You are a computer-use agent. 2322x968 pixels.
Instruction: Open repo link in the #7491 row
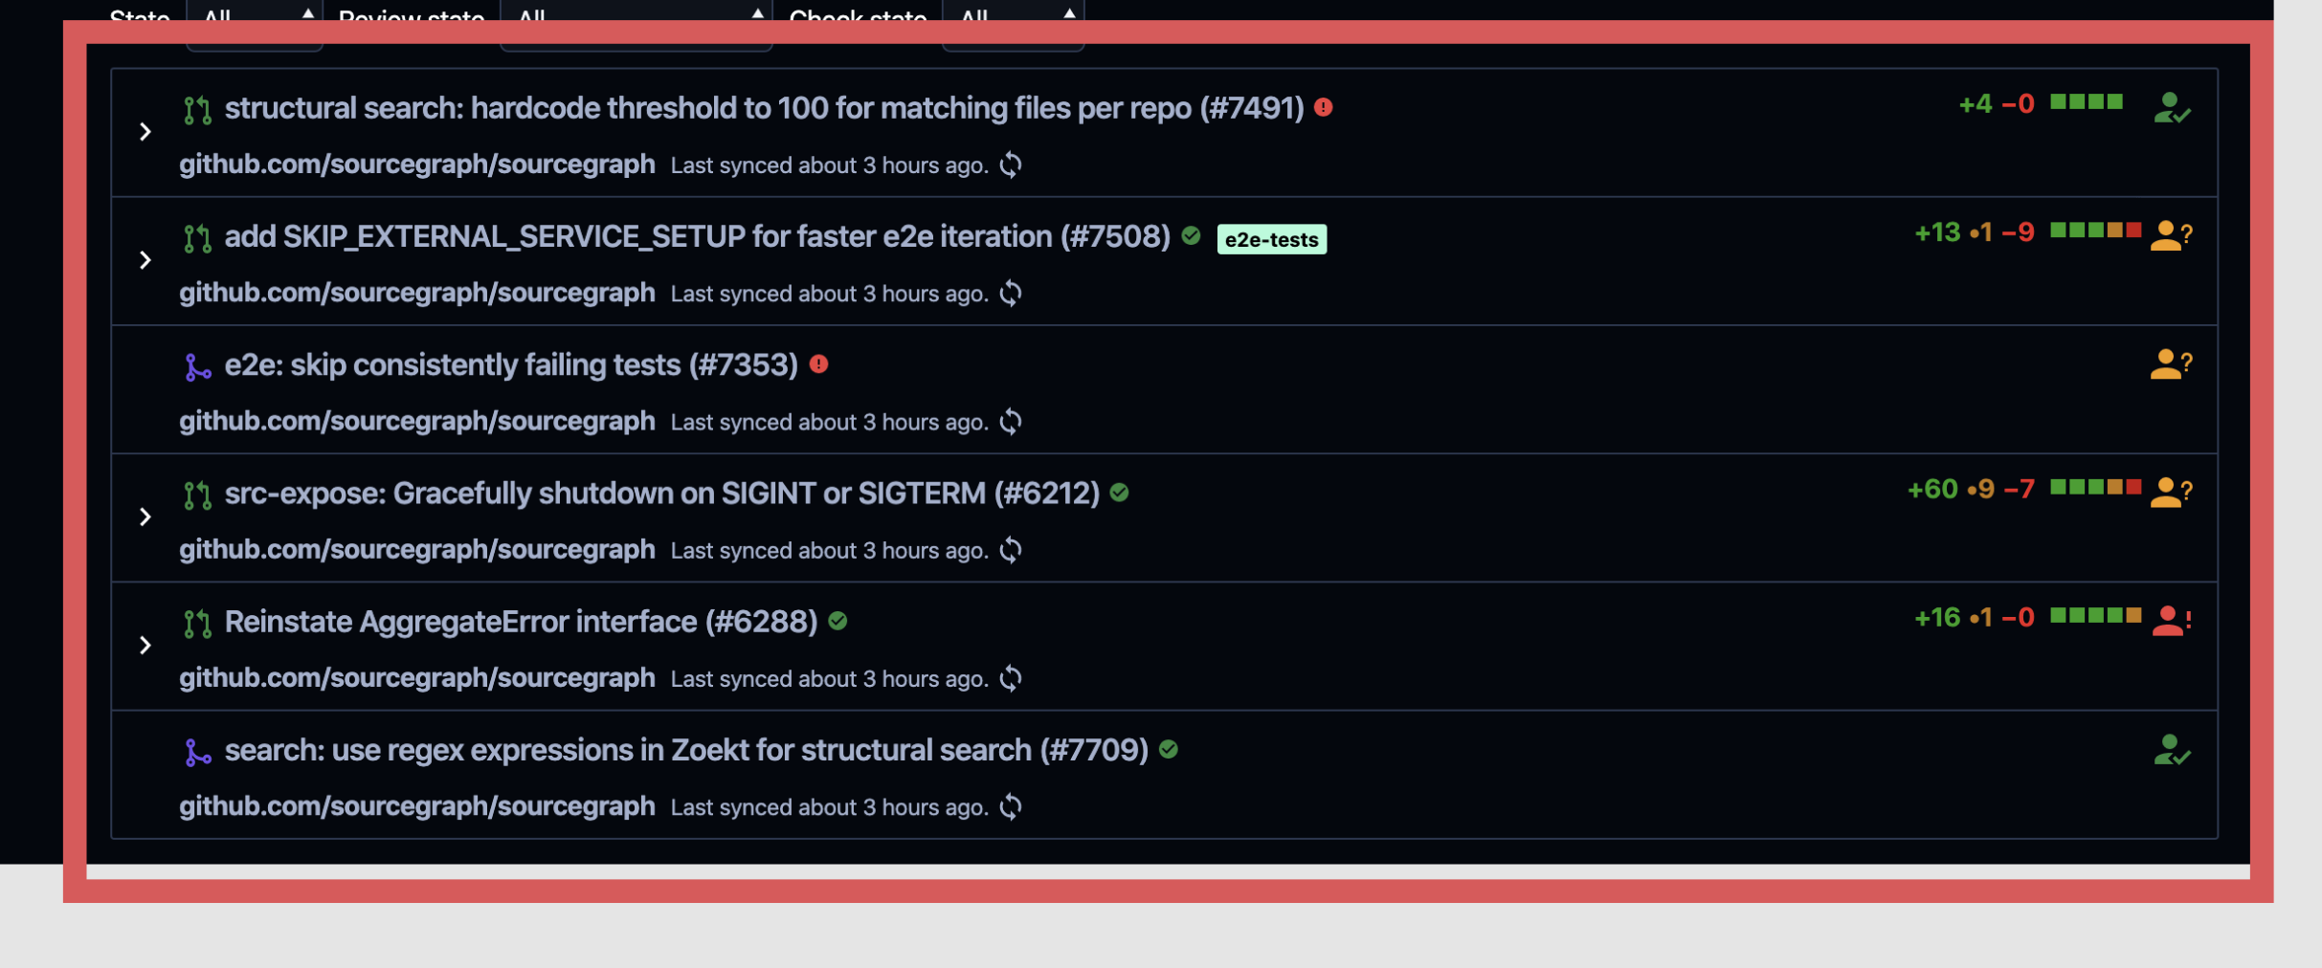(x=417, y=165)
